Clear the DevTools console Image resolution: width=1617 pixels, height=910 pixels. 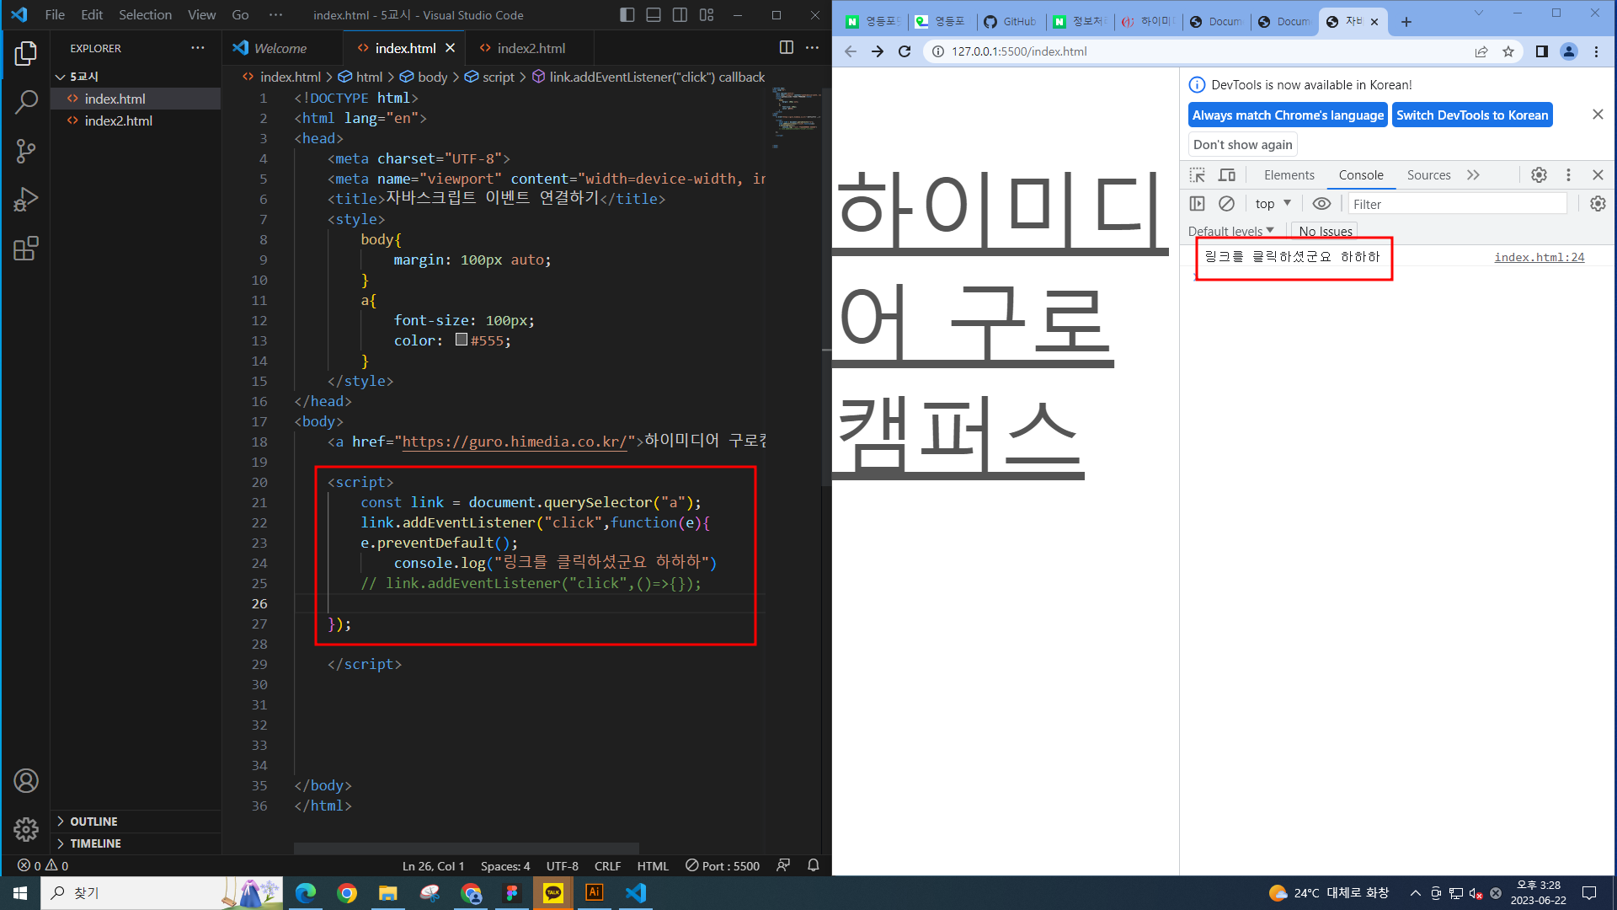tap(1226, 204)
